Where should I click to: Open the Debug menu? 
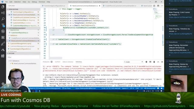[34, 2]
